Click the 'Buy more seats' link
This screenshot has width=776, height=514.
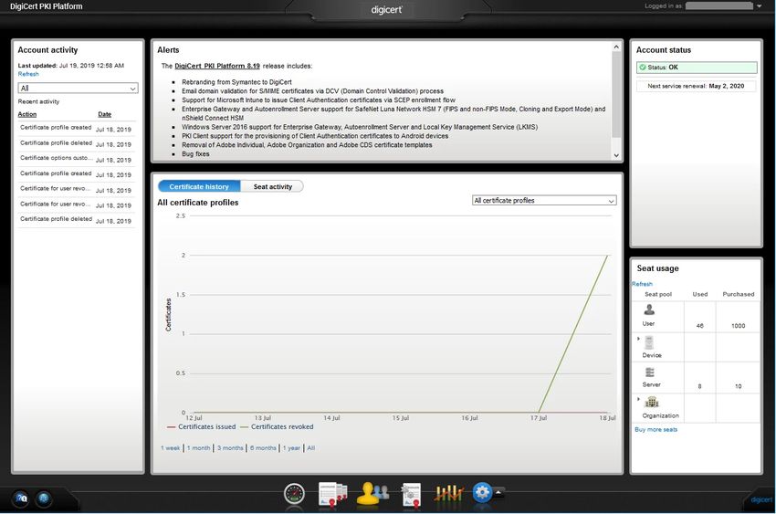pos(655,429)
